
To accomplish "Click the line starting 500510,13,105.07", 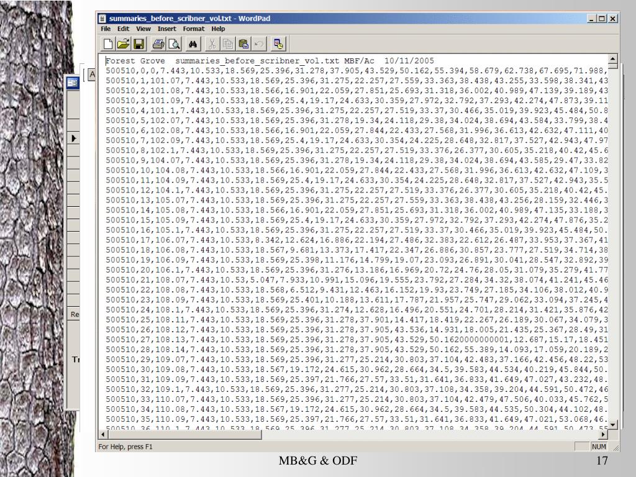I will [357, 200].
